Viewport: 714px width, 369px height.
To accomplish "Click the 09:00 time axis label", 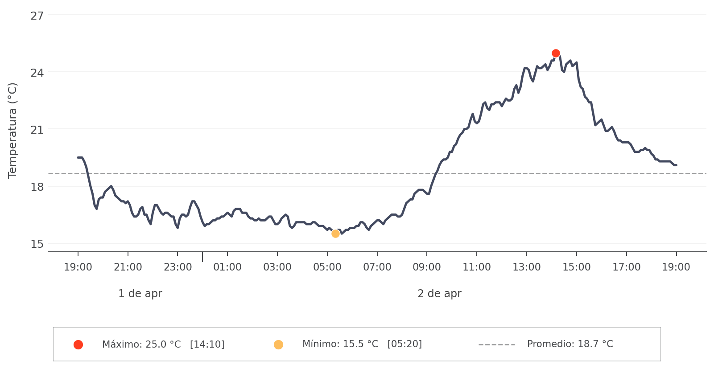I will tap(427, 267).
